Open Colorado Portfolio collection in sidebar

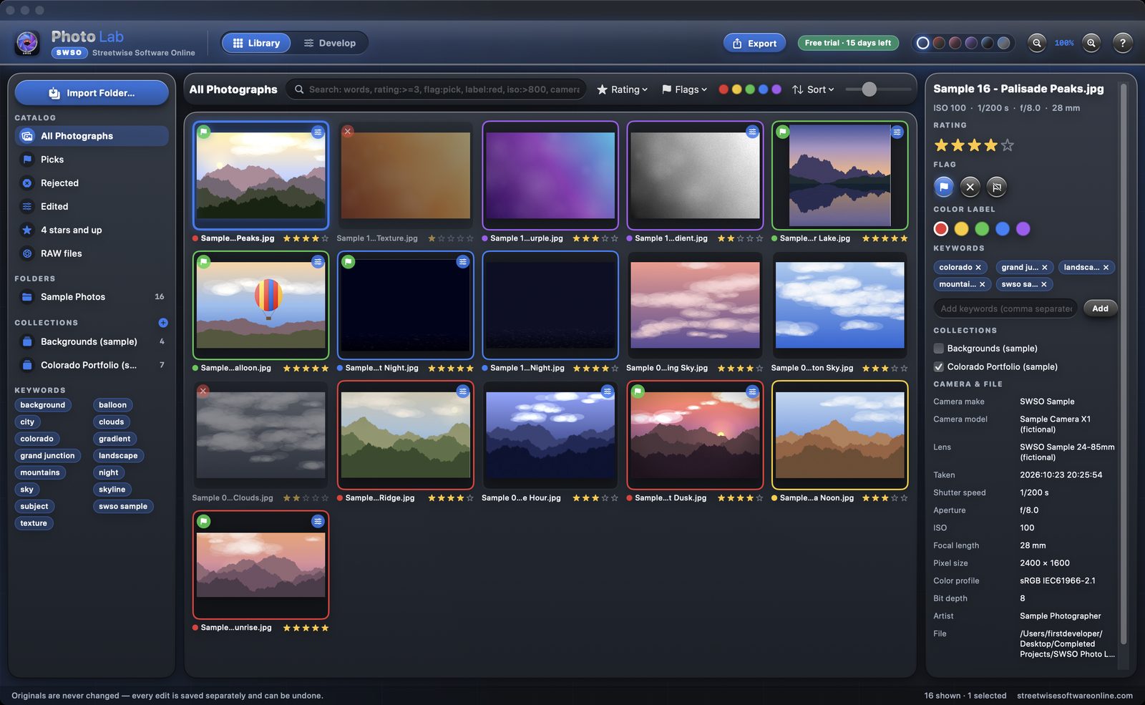[x=92, y=365]
